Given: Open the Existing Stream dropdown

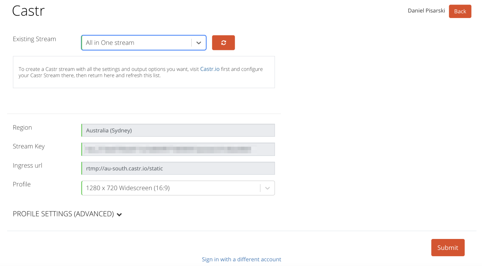Looking at the screenshot, I should pos(144,42).
